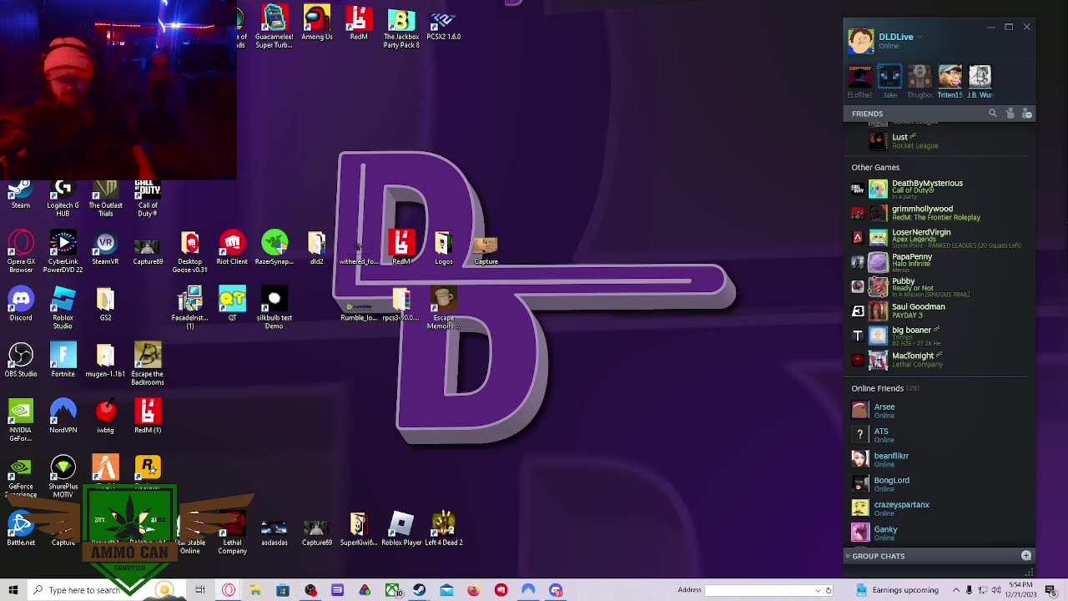Open the Windows Start menu
Viewport: 1068px width, 601px height.
[x=13, y=590]
